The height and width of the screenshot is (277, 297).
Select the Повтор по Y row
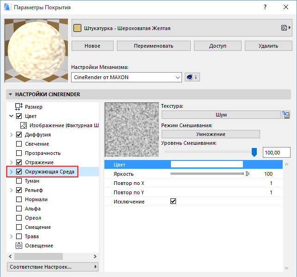click(194, 192)
